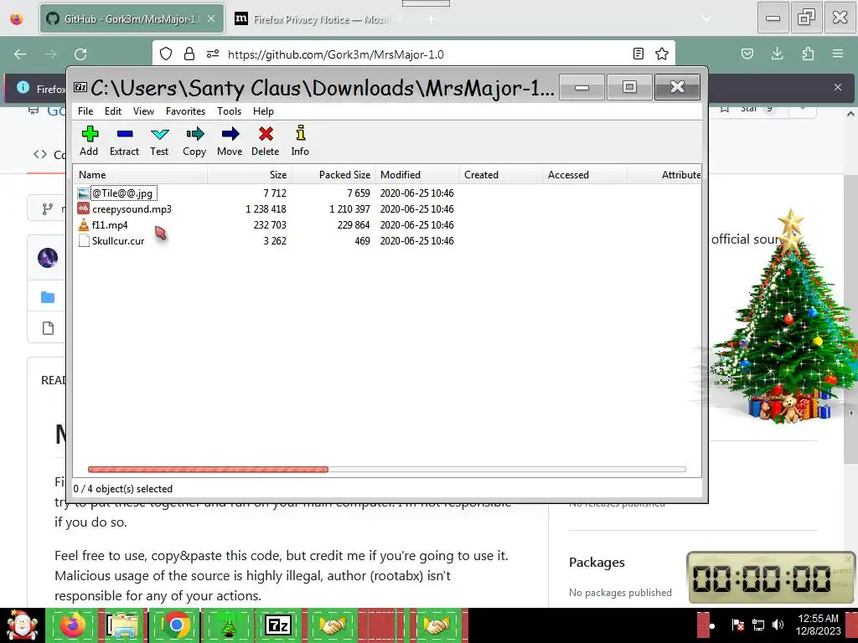Click the Christmas tree taskbar icon

pos(228,625)
